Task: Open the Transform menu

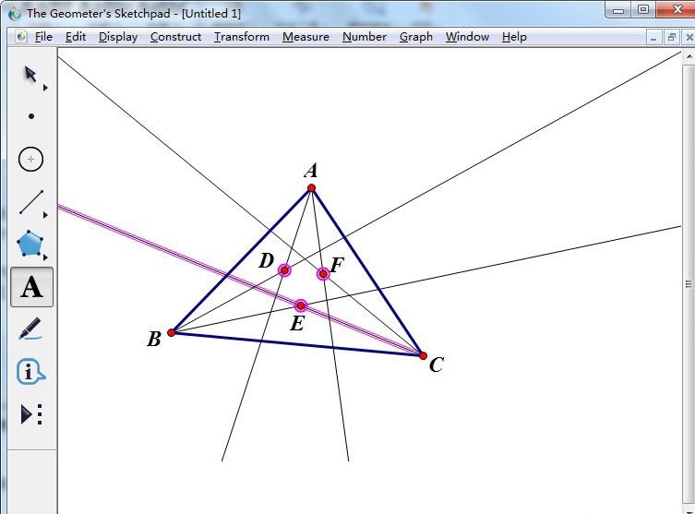Action: (x=242, y=37)
